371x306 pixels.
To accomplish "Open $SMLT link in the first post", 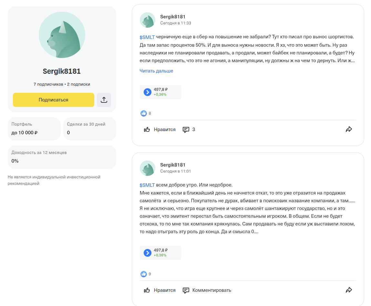I will (147, 37).
